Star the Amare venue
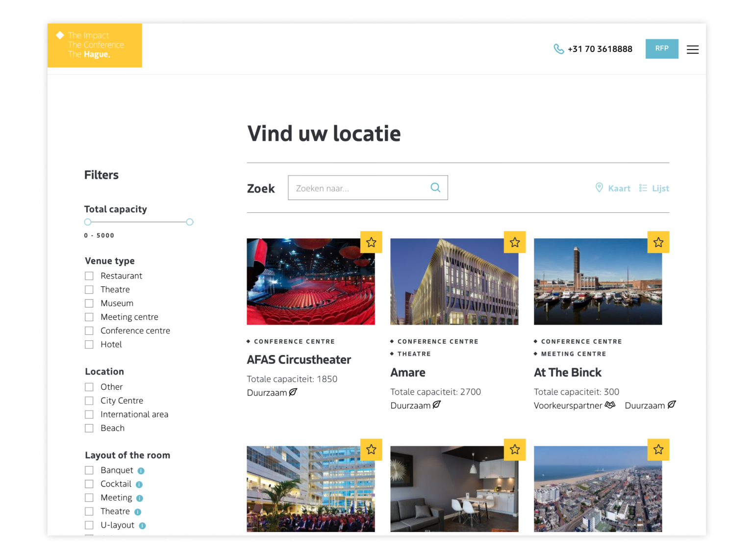The width and height of the screenshot is (753, 559). 515,242
